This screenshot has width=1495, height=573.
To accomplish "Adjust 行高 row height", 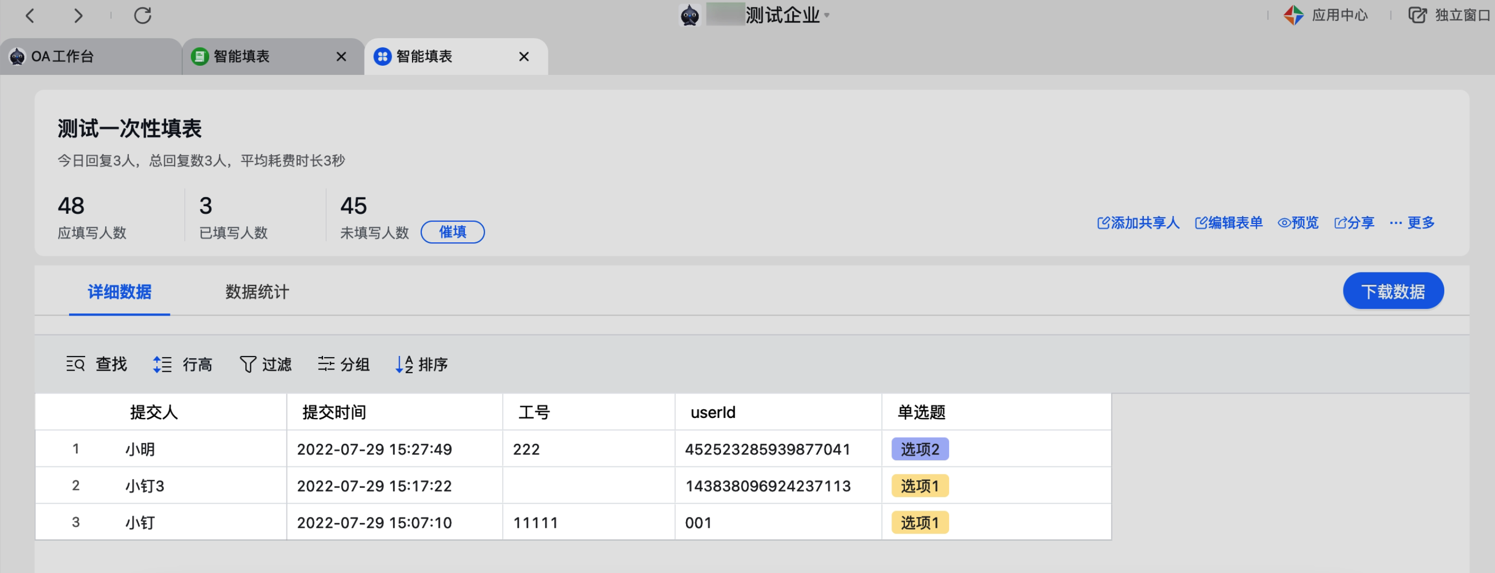I will pyautogui.click(x=182, y=364).
